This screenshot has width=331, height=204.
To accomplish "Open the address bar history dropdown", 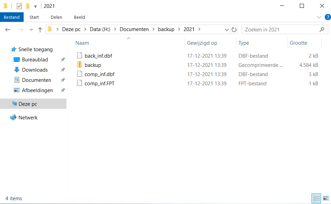I will coord(226,30).
